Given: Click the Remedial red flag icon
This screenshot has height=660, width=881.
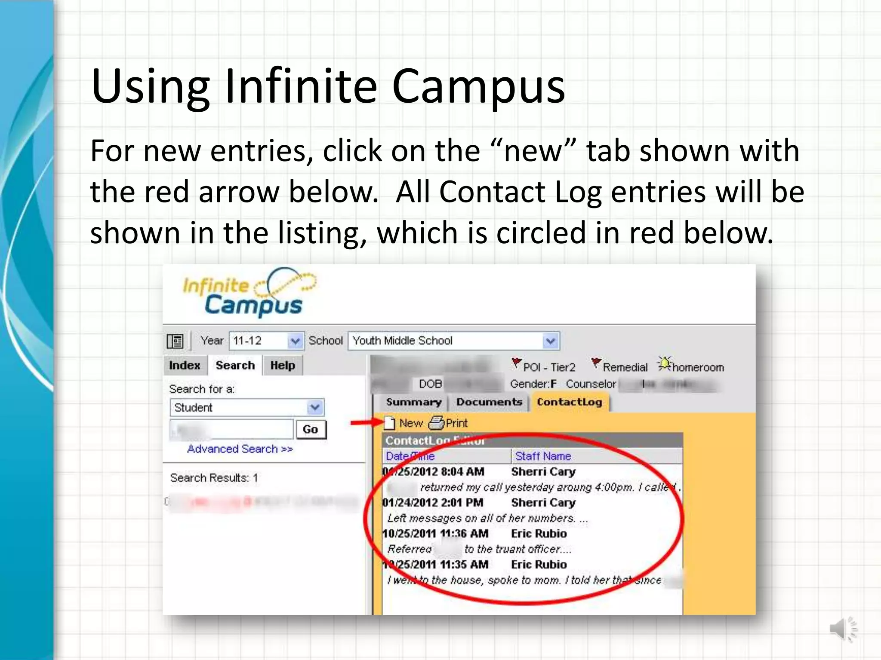Looking at the screenshot, I should pos(596,364).
